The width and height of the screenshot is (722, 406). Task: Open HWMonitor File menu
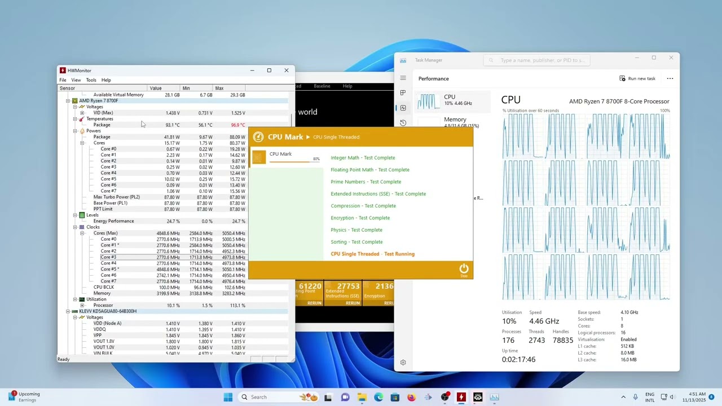pyautogui.click(x=63, y=80)
